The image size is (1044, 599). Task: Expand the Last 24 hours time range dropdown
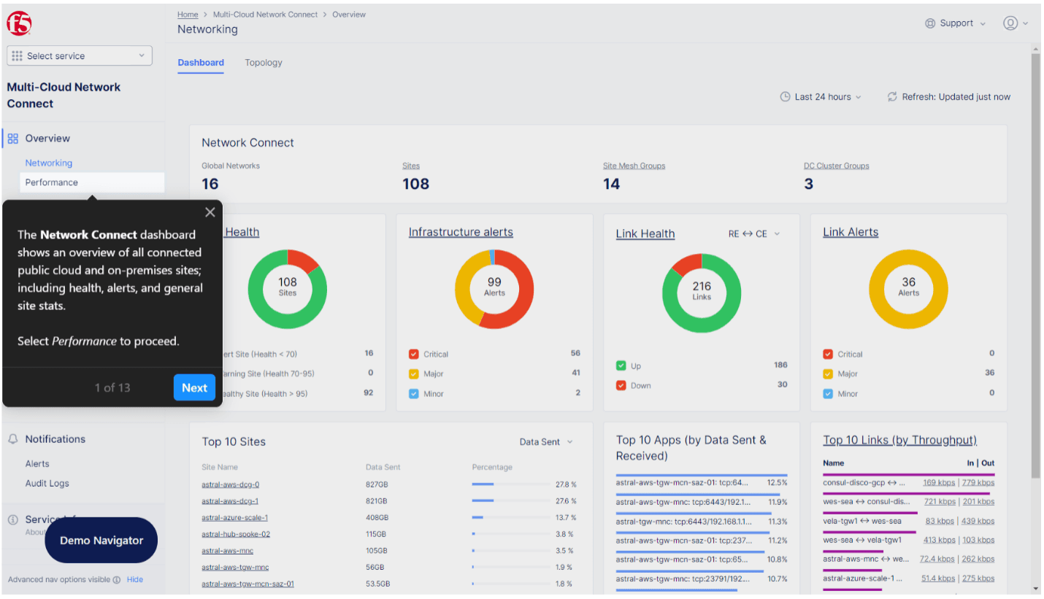(821, 96)
